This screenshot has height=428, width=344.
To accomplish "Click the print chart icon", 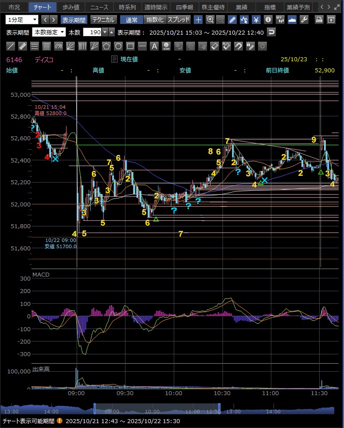I will coord(319,20).
